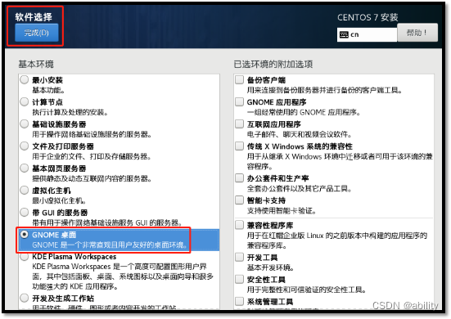Image resolution: width=451 pixels, height=319 pixels.
Task: Click the cn keyboard layout indicator
Action: (x=367, y=35)
